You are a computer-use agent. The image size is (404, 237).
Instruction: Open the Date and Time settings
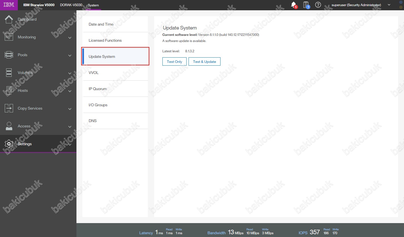coord(115,24)
